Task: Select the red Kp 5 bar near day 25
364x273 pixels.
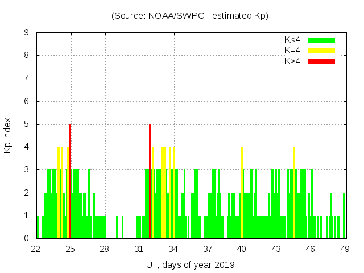Action: pos(69,181)
